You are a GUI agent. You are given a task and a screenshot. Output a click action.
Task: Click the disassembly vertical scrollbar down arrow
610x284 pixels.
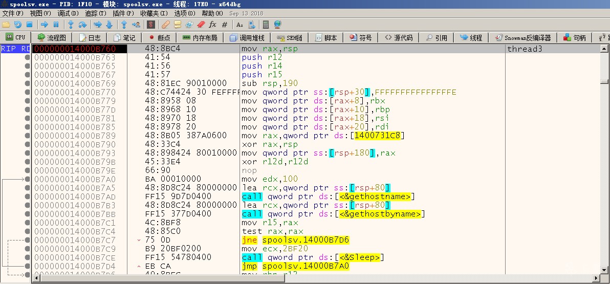point(604,270)
